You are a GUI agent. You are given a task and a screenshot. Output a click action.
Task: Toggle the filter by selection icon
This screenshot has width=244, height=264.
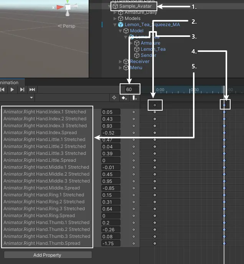tap(114, 98)
